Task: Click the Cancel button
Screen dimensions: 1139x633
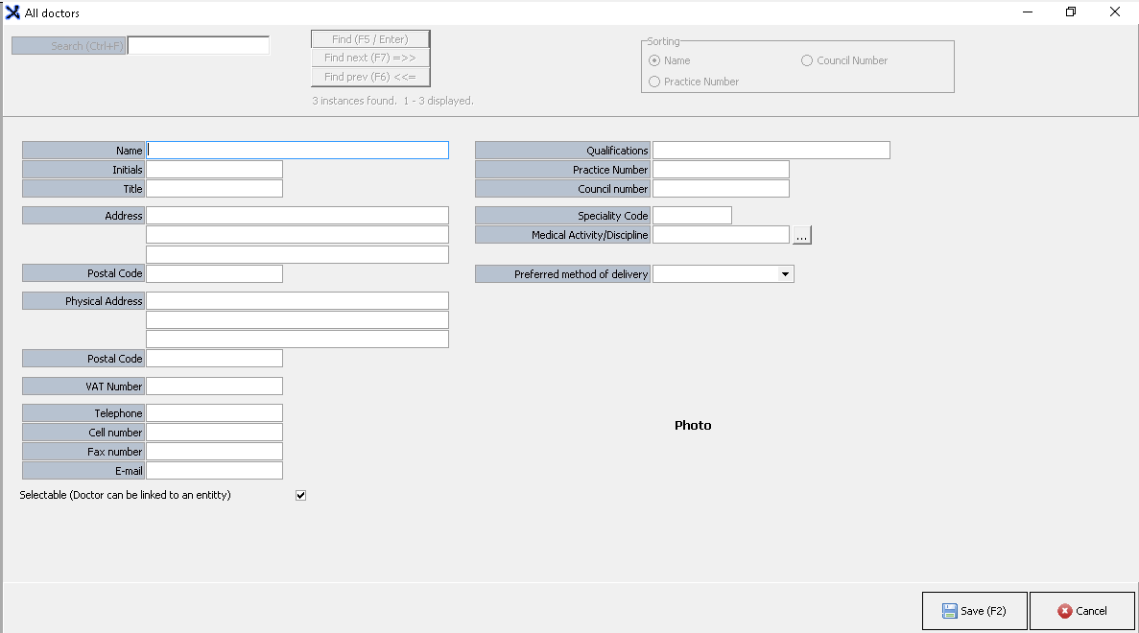Action: [1081, 611]
